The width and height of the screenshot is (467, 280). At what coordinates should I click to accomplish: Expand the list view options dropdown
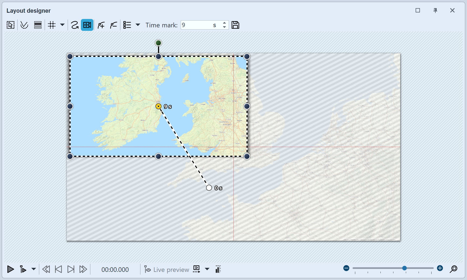138,25
